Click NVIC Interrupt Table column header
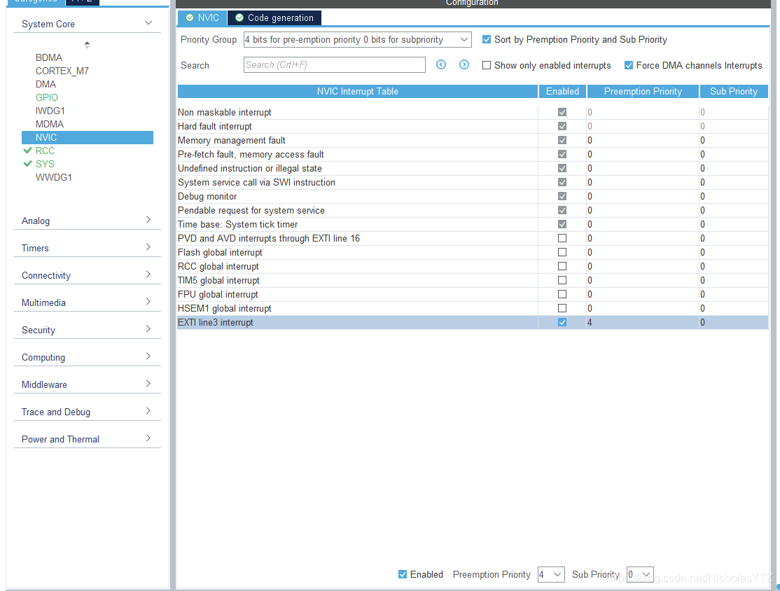The height and width of the screenshot is (591, 780). 358,91
